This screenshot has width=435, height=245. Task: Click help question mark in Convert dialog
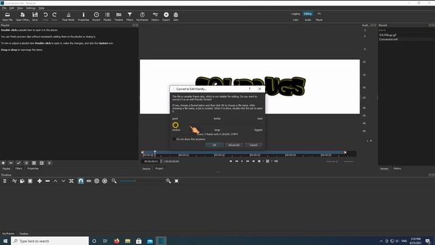pos(249,89)
